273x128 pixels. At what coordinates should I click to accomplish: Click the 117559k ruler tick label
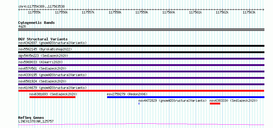coord(142,12)
